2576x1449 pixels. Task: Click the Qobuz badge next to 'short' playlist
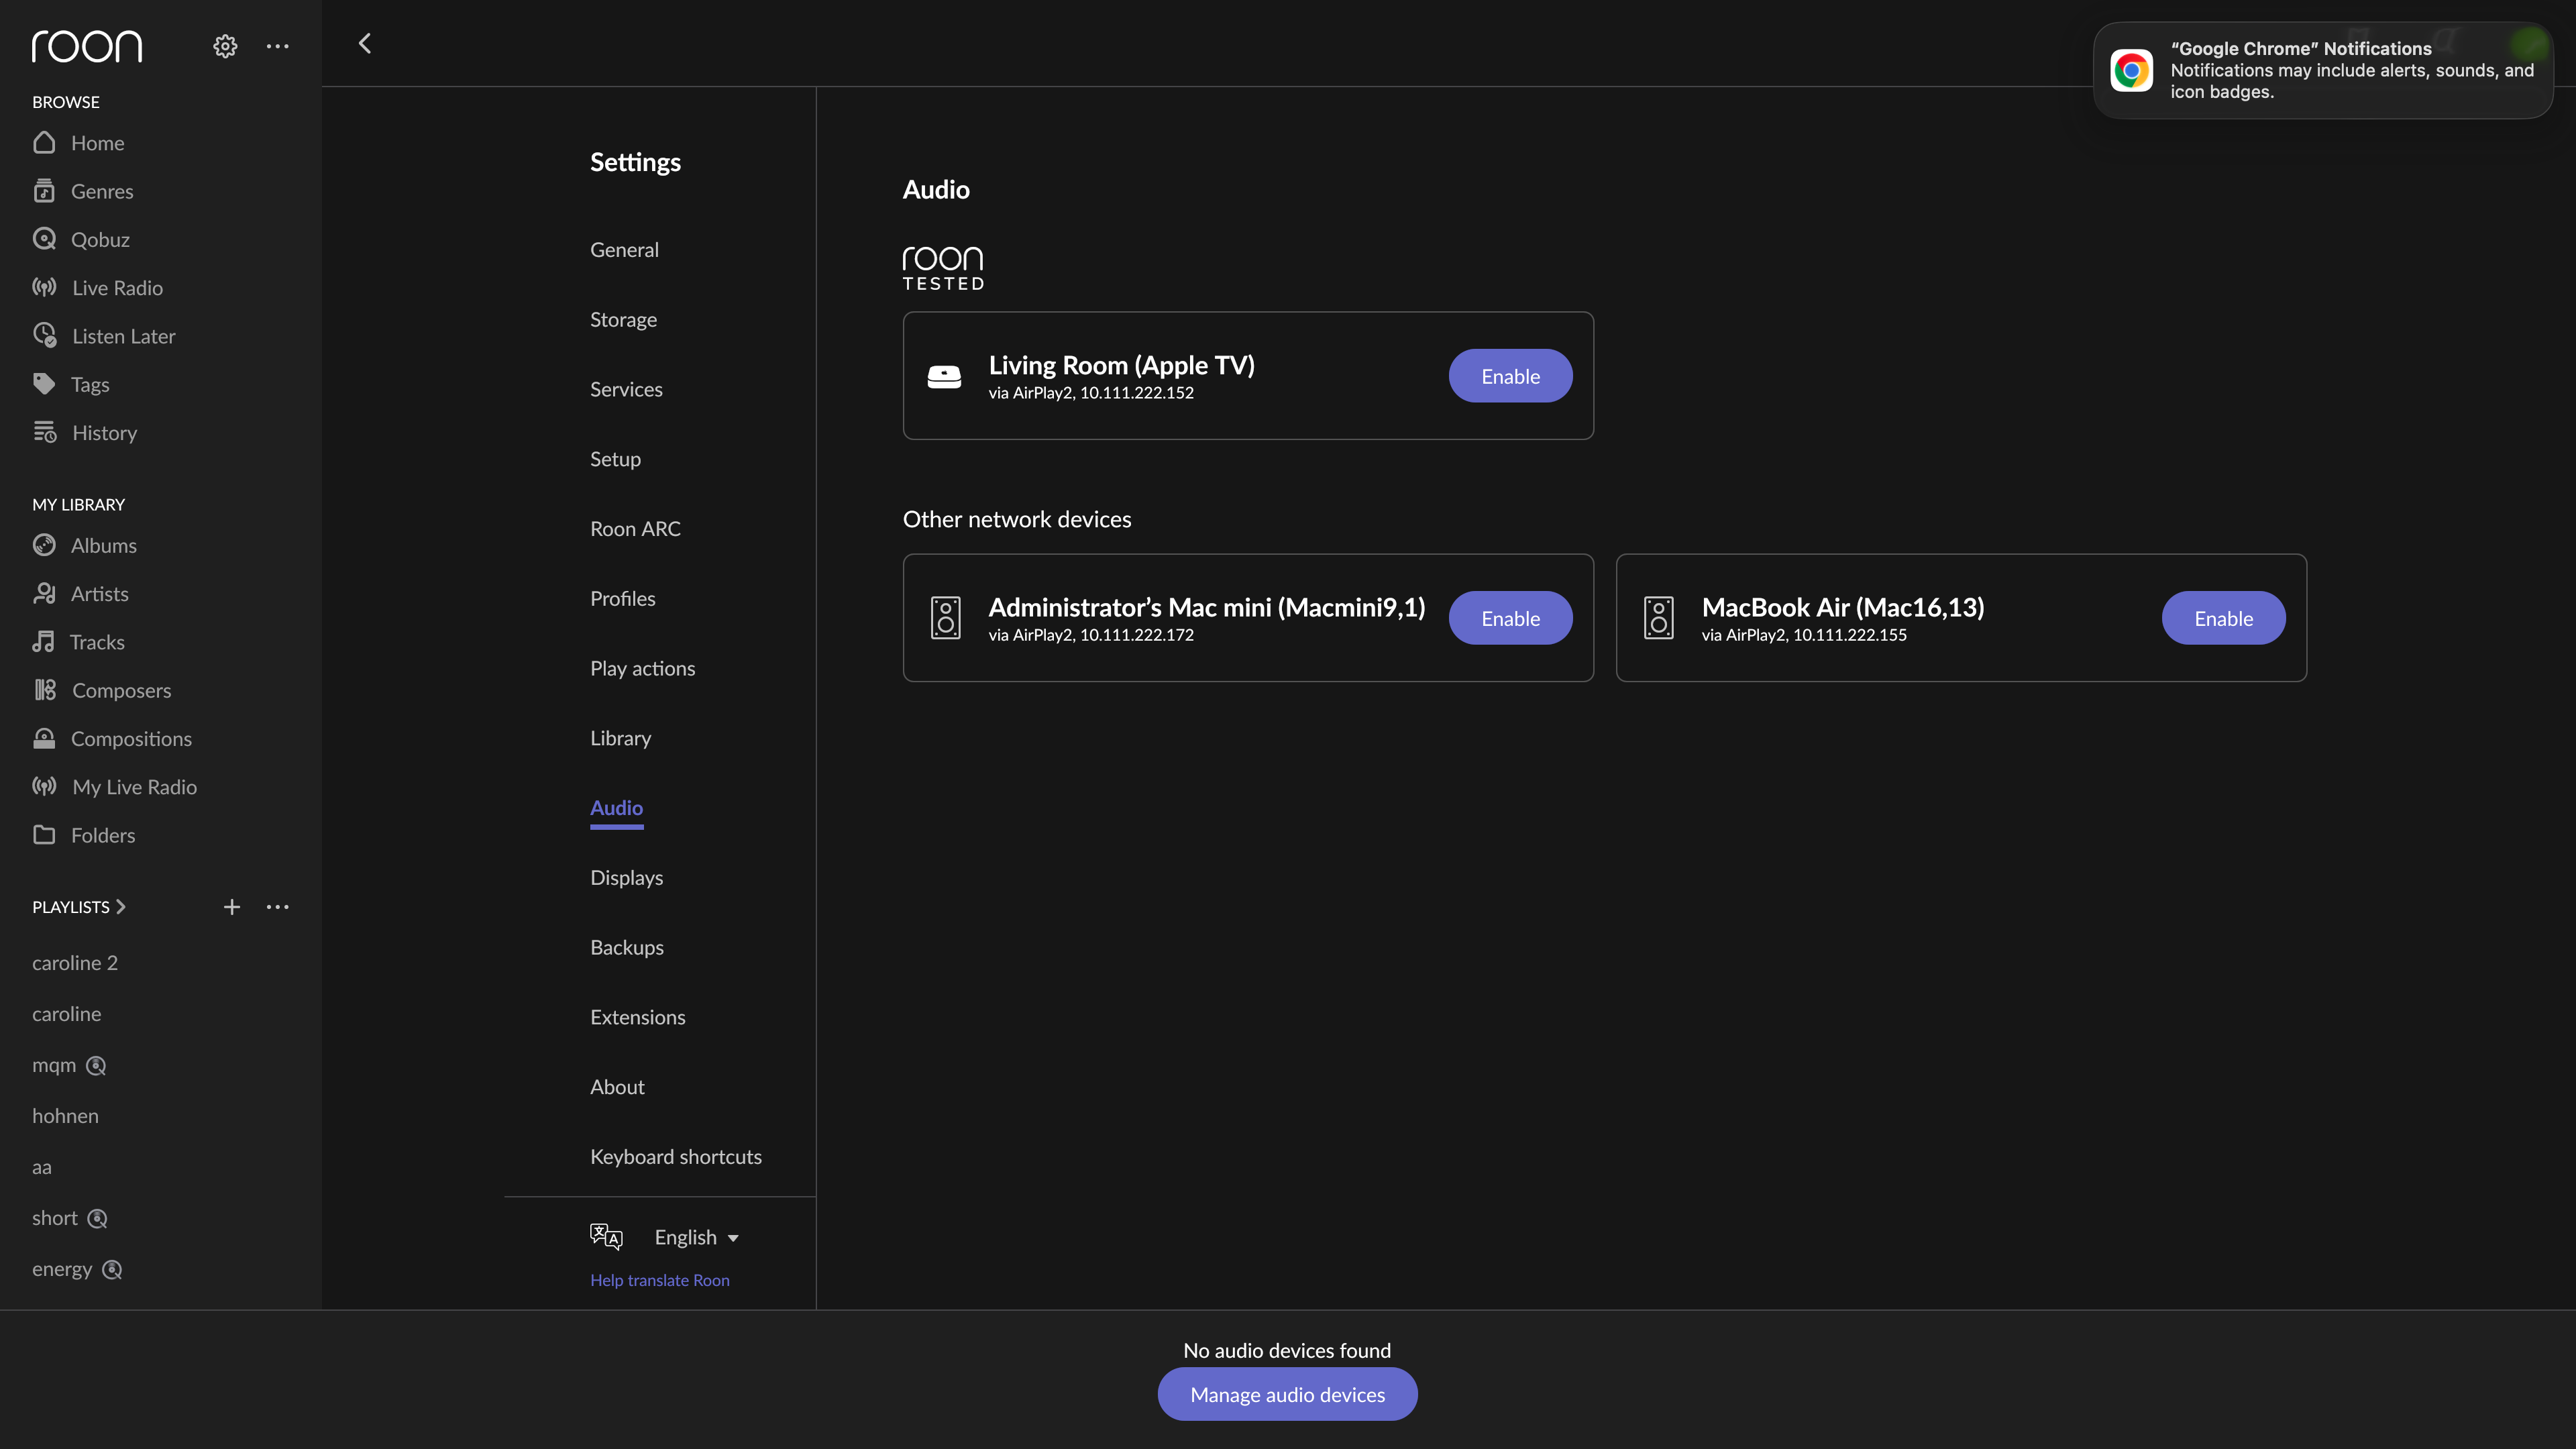pos(97,1219)
